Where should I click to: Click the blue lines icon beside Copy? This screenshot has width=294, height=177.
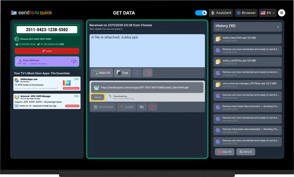click(137, 73)
